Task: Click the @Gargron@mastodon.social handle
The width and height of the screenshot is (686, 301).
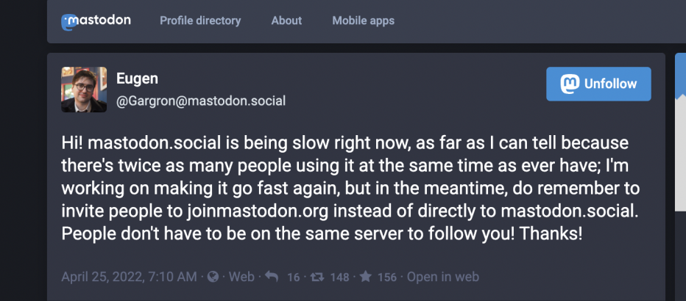Action: [x=201, y=101]
